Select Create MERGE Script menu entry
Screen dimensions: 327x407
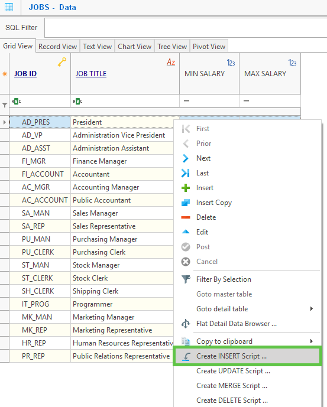[247, 386]
